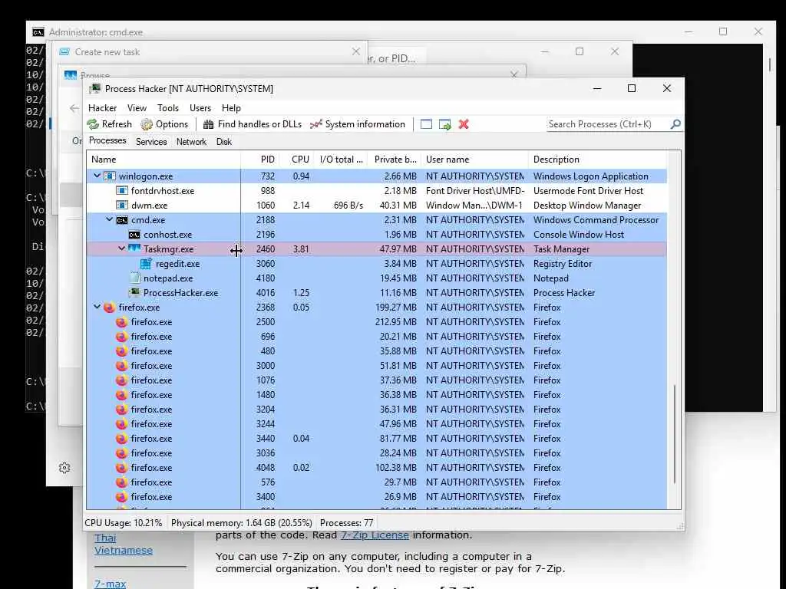Click the fontdrvhost.exe process icon

pyautogui.click(x=122, y=191)
